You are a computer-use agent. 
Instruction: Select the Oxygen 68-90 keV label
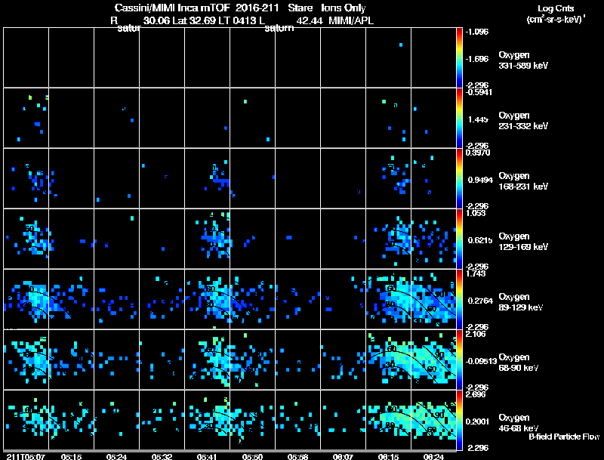pyautogui.click(x=519, y=363)
